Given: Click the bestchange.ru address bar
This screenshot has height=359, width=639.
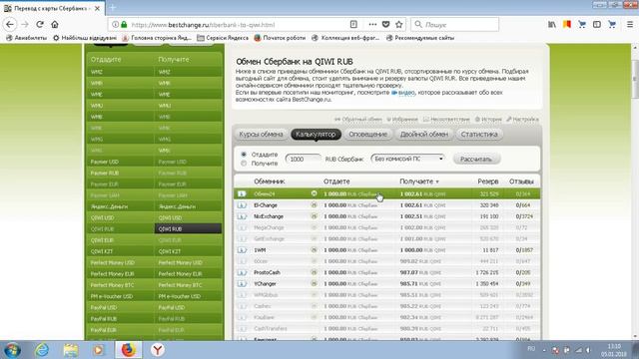Looking at the screenshot, I should pyautogui.click(x=239, y=24).
